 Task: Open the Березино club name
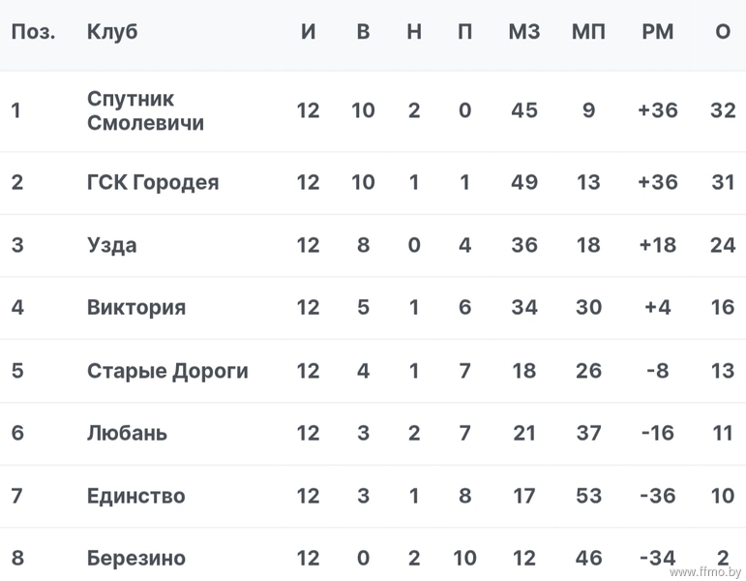tap(136, 558)
